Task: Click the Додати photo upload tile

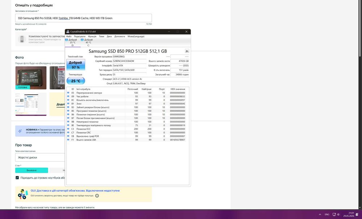Action: [58, 104]
